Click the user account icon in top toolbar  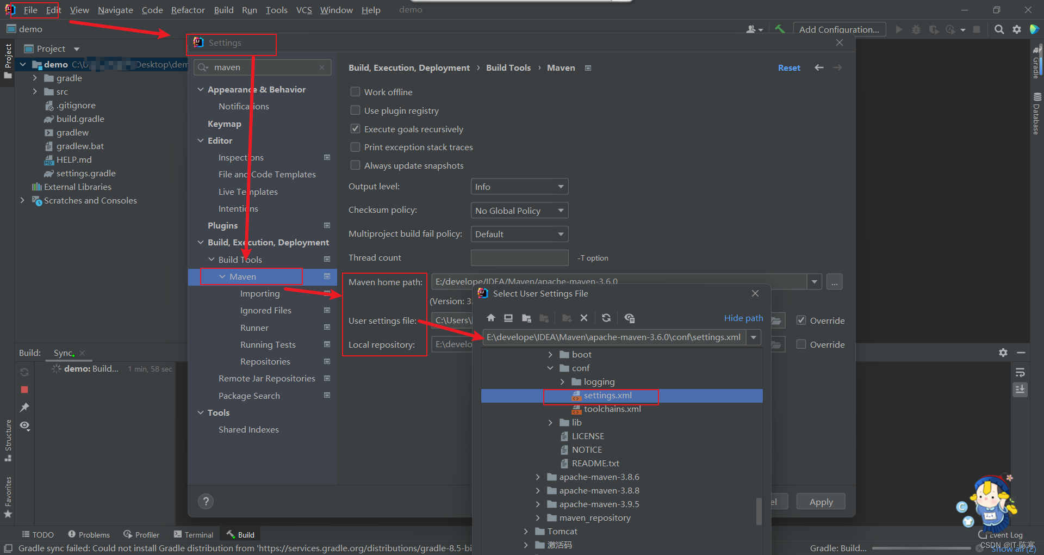[x=754, y=29]
